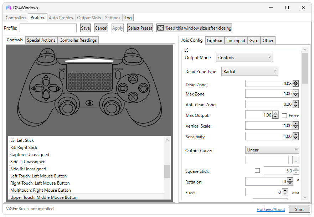The image size is (314, 217).
Task: Increase the Vertical Scale value
Action: [x=295, y=124]
